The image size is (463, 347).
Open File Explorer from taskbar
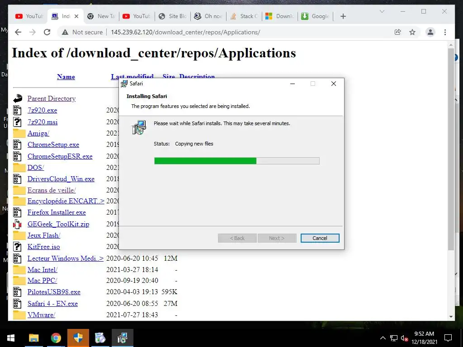click(x=33, y=338)
